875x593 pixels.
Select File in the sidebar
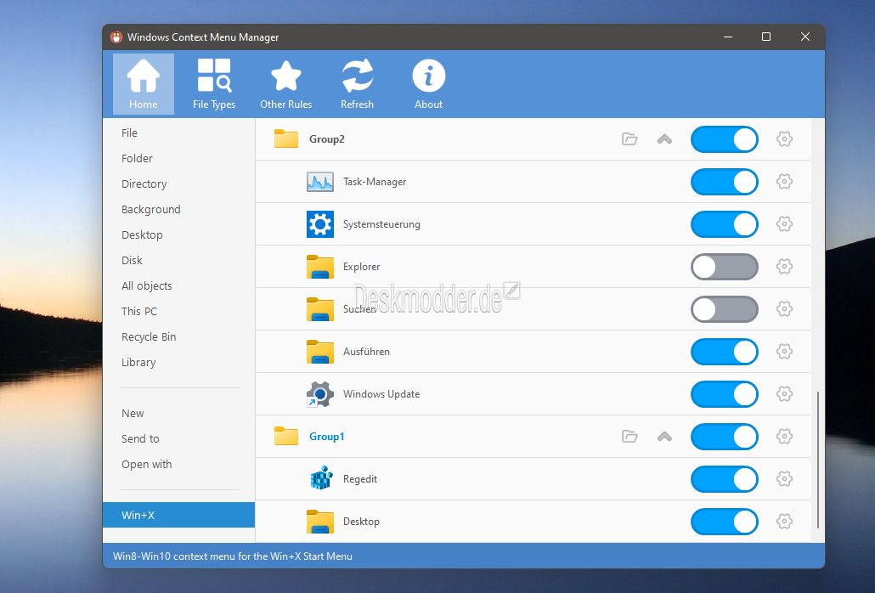pyautogui.click(x=179, y=133)
